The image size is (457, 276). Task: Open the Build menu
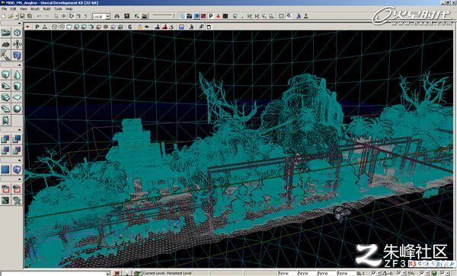[x=47, y=9]
